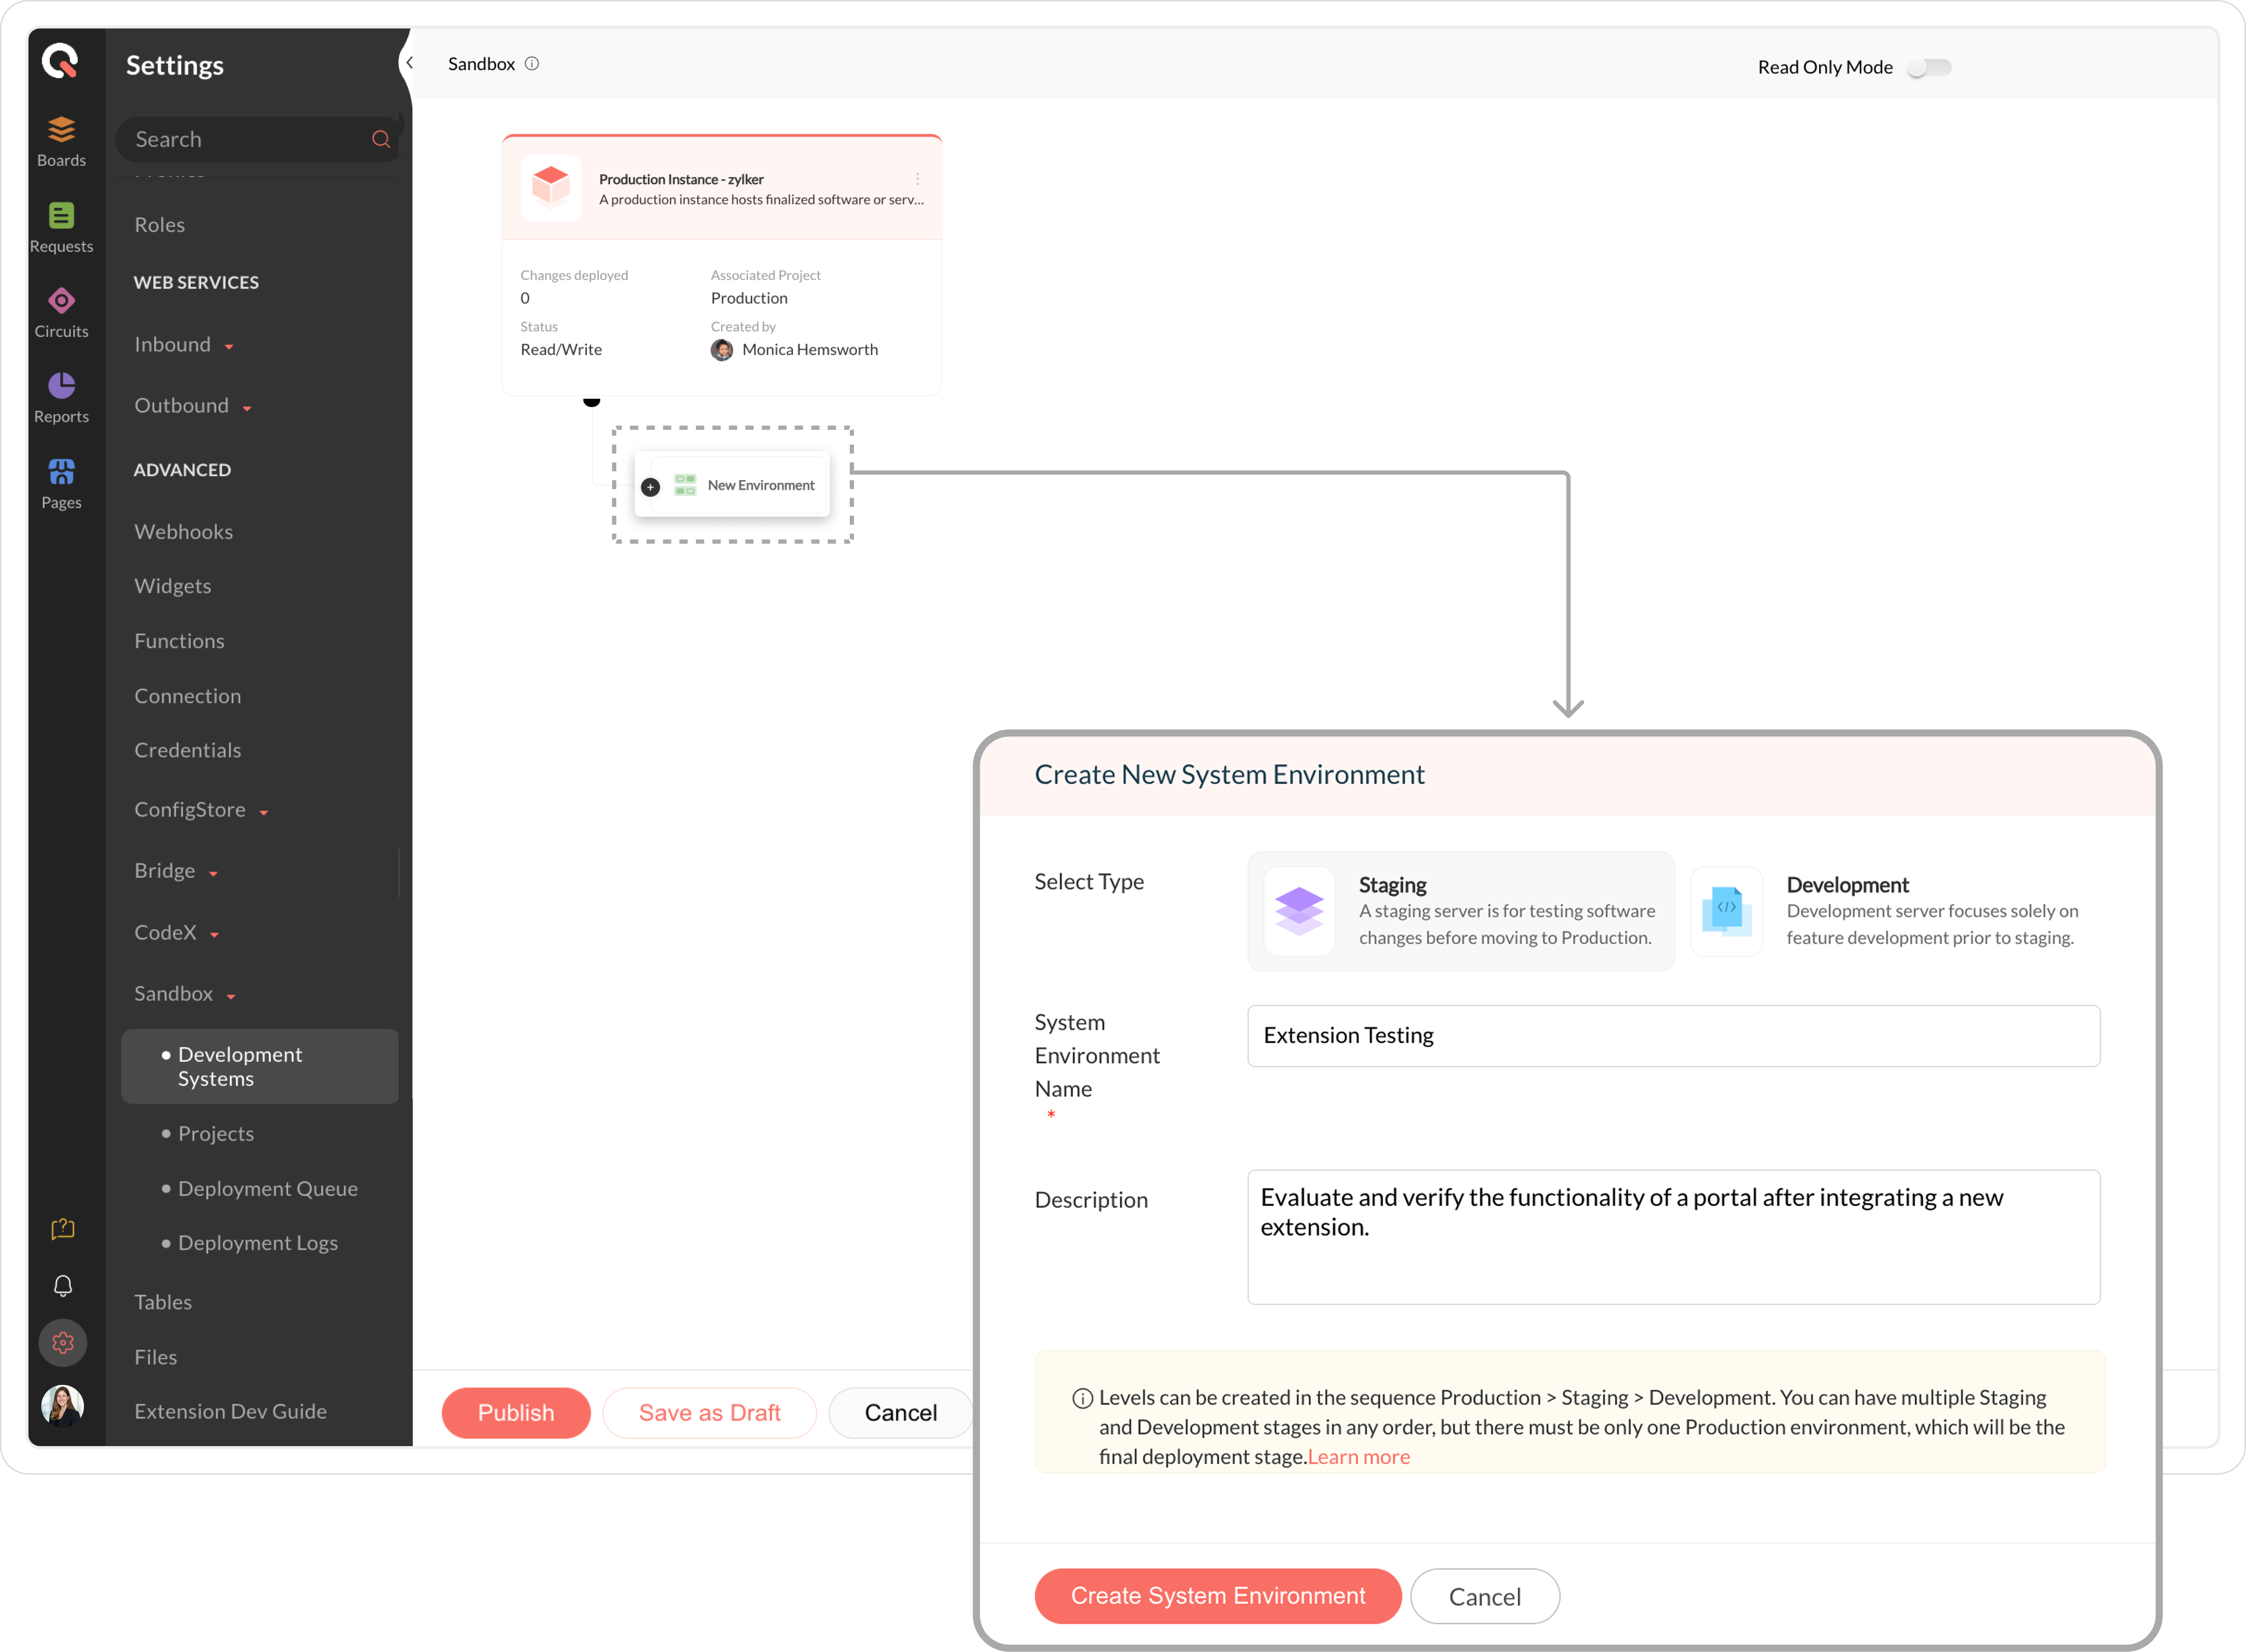The image size is (2246, 1652).
Task: Toggle the Read Only Mode switch
Action: click(1928, 68)
